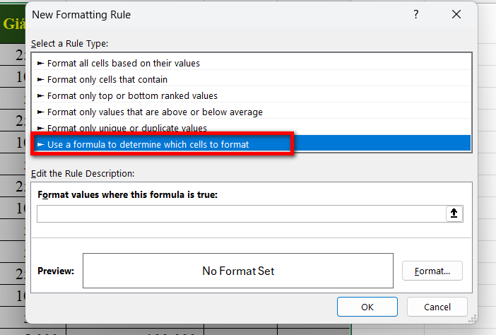Viewport: 496px width, 335px height.
Task: Choose 'Use a formula to determine which cells'
Action: (x=148, y=144)
